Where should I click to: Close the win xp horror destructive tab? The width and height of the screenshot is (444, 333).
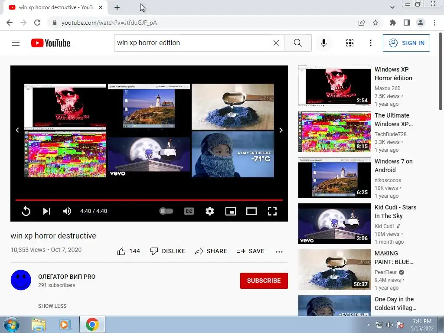point(101,7)
